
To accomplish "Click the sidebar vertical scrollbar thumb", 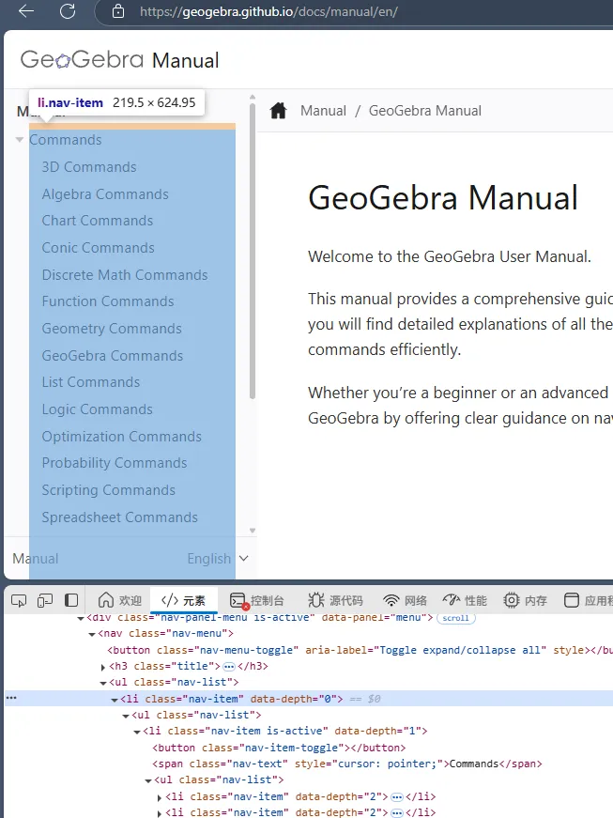I will [253, 252].
